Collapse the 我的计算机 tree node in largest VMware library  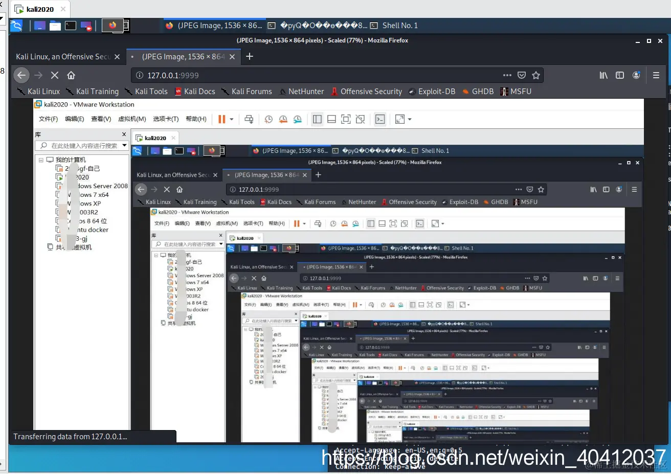41,160
